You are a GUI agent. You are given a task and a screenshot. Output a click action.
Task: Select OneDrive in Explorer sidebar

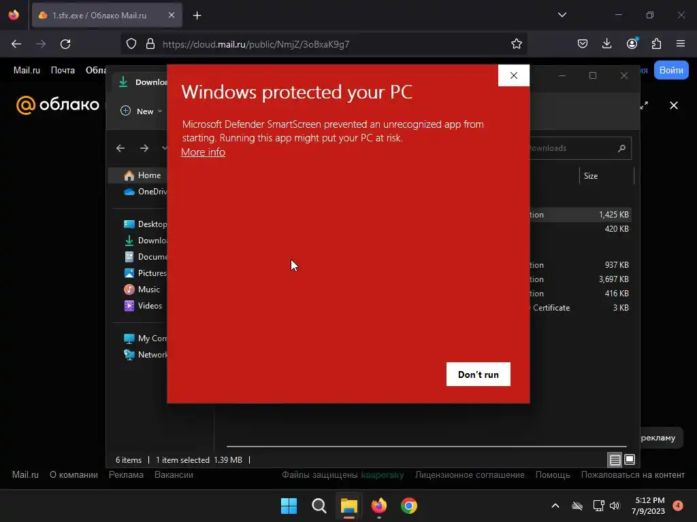(x=145, y=191)
